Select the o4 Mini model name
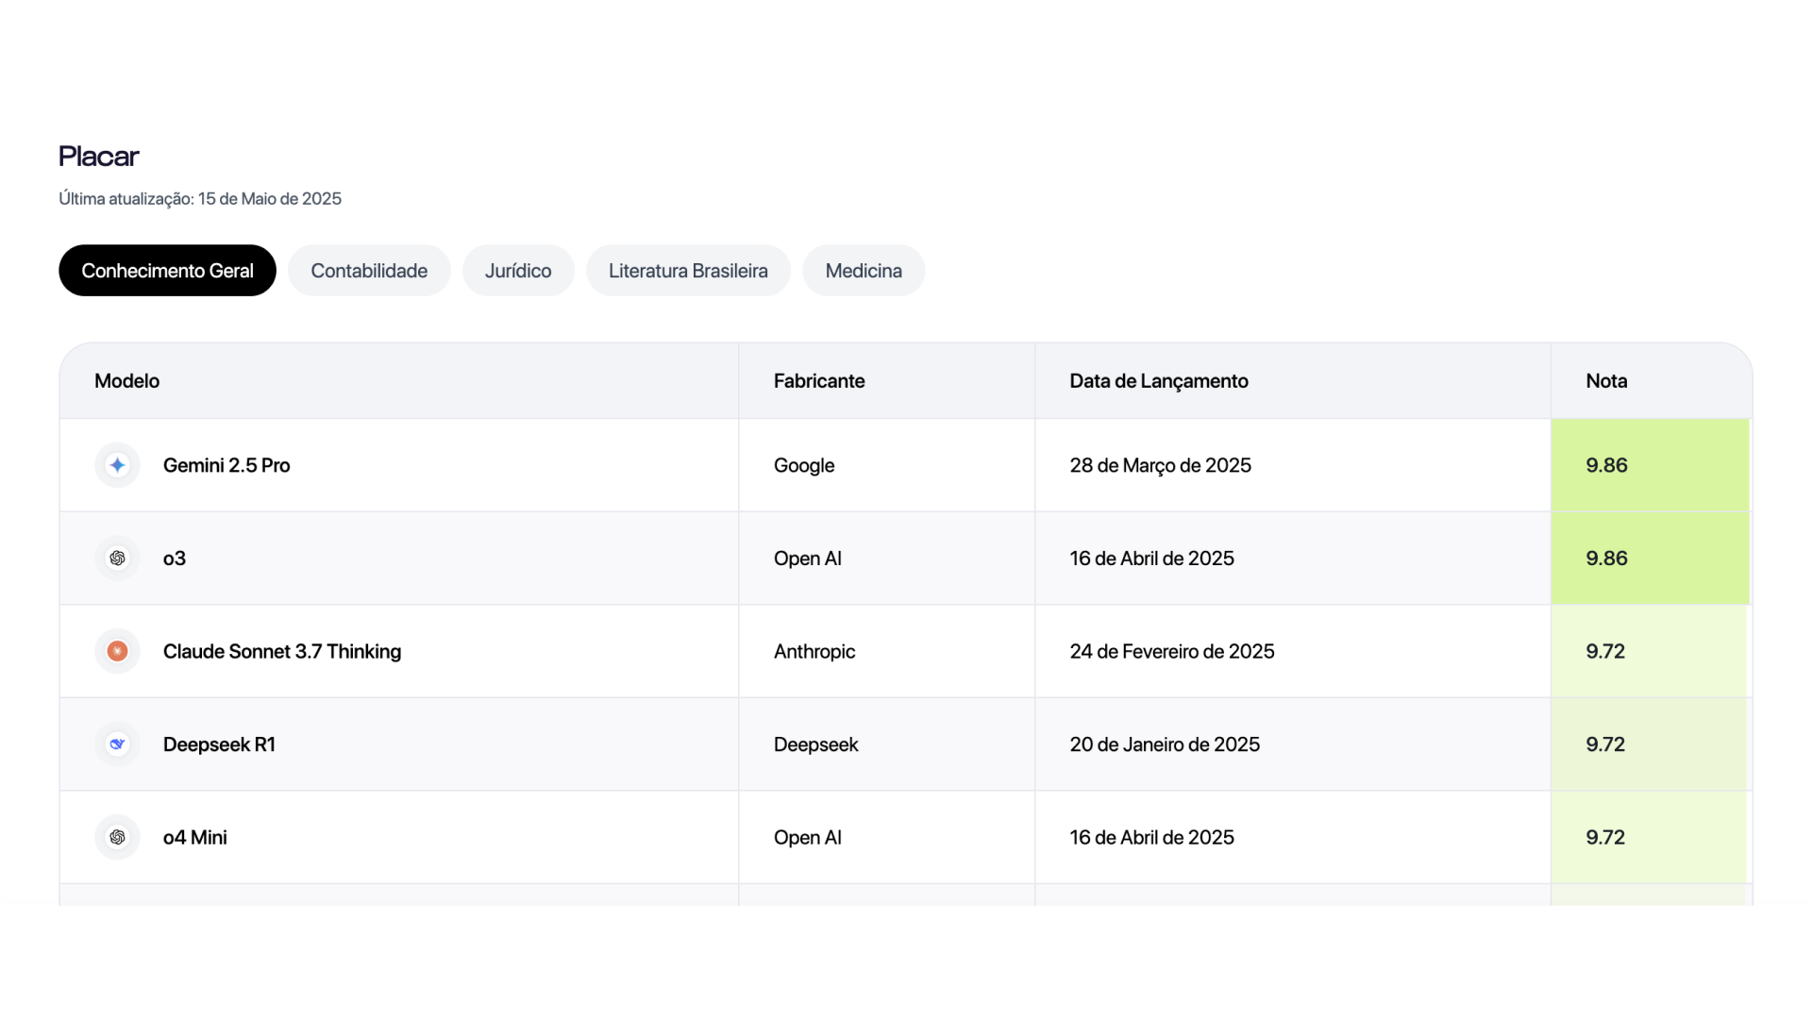 [195, 837]
